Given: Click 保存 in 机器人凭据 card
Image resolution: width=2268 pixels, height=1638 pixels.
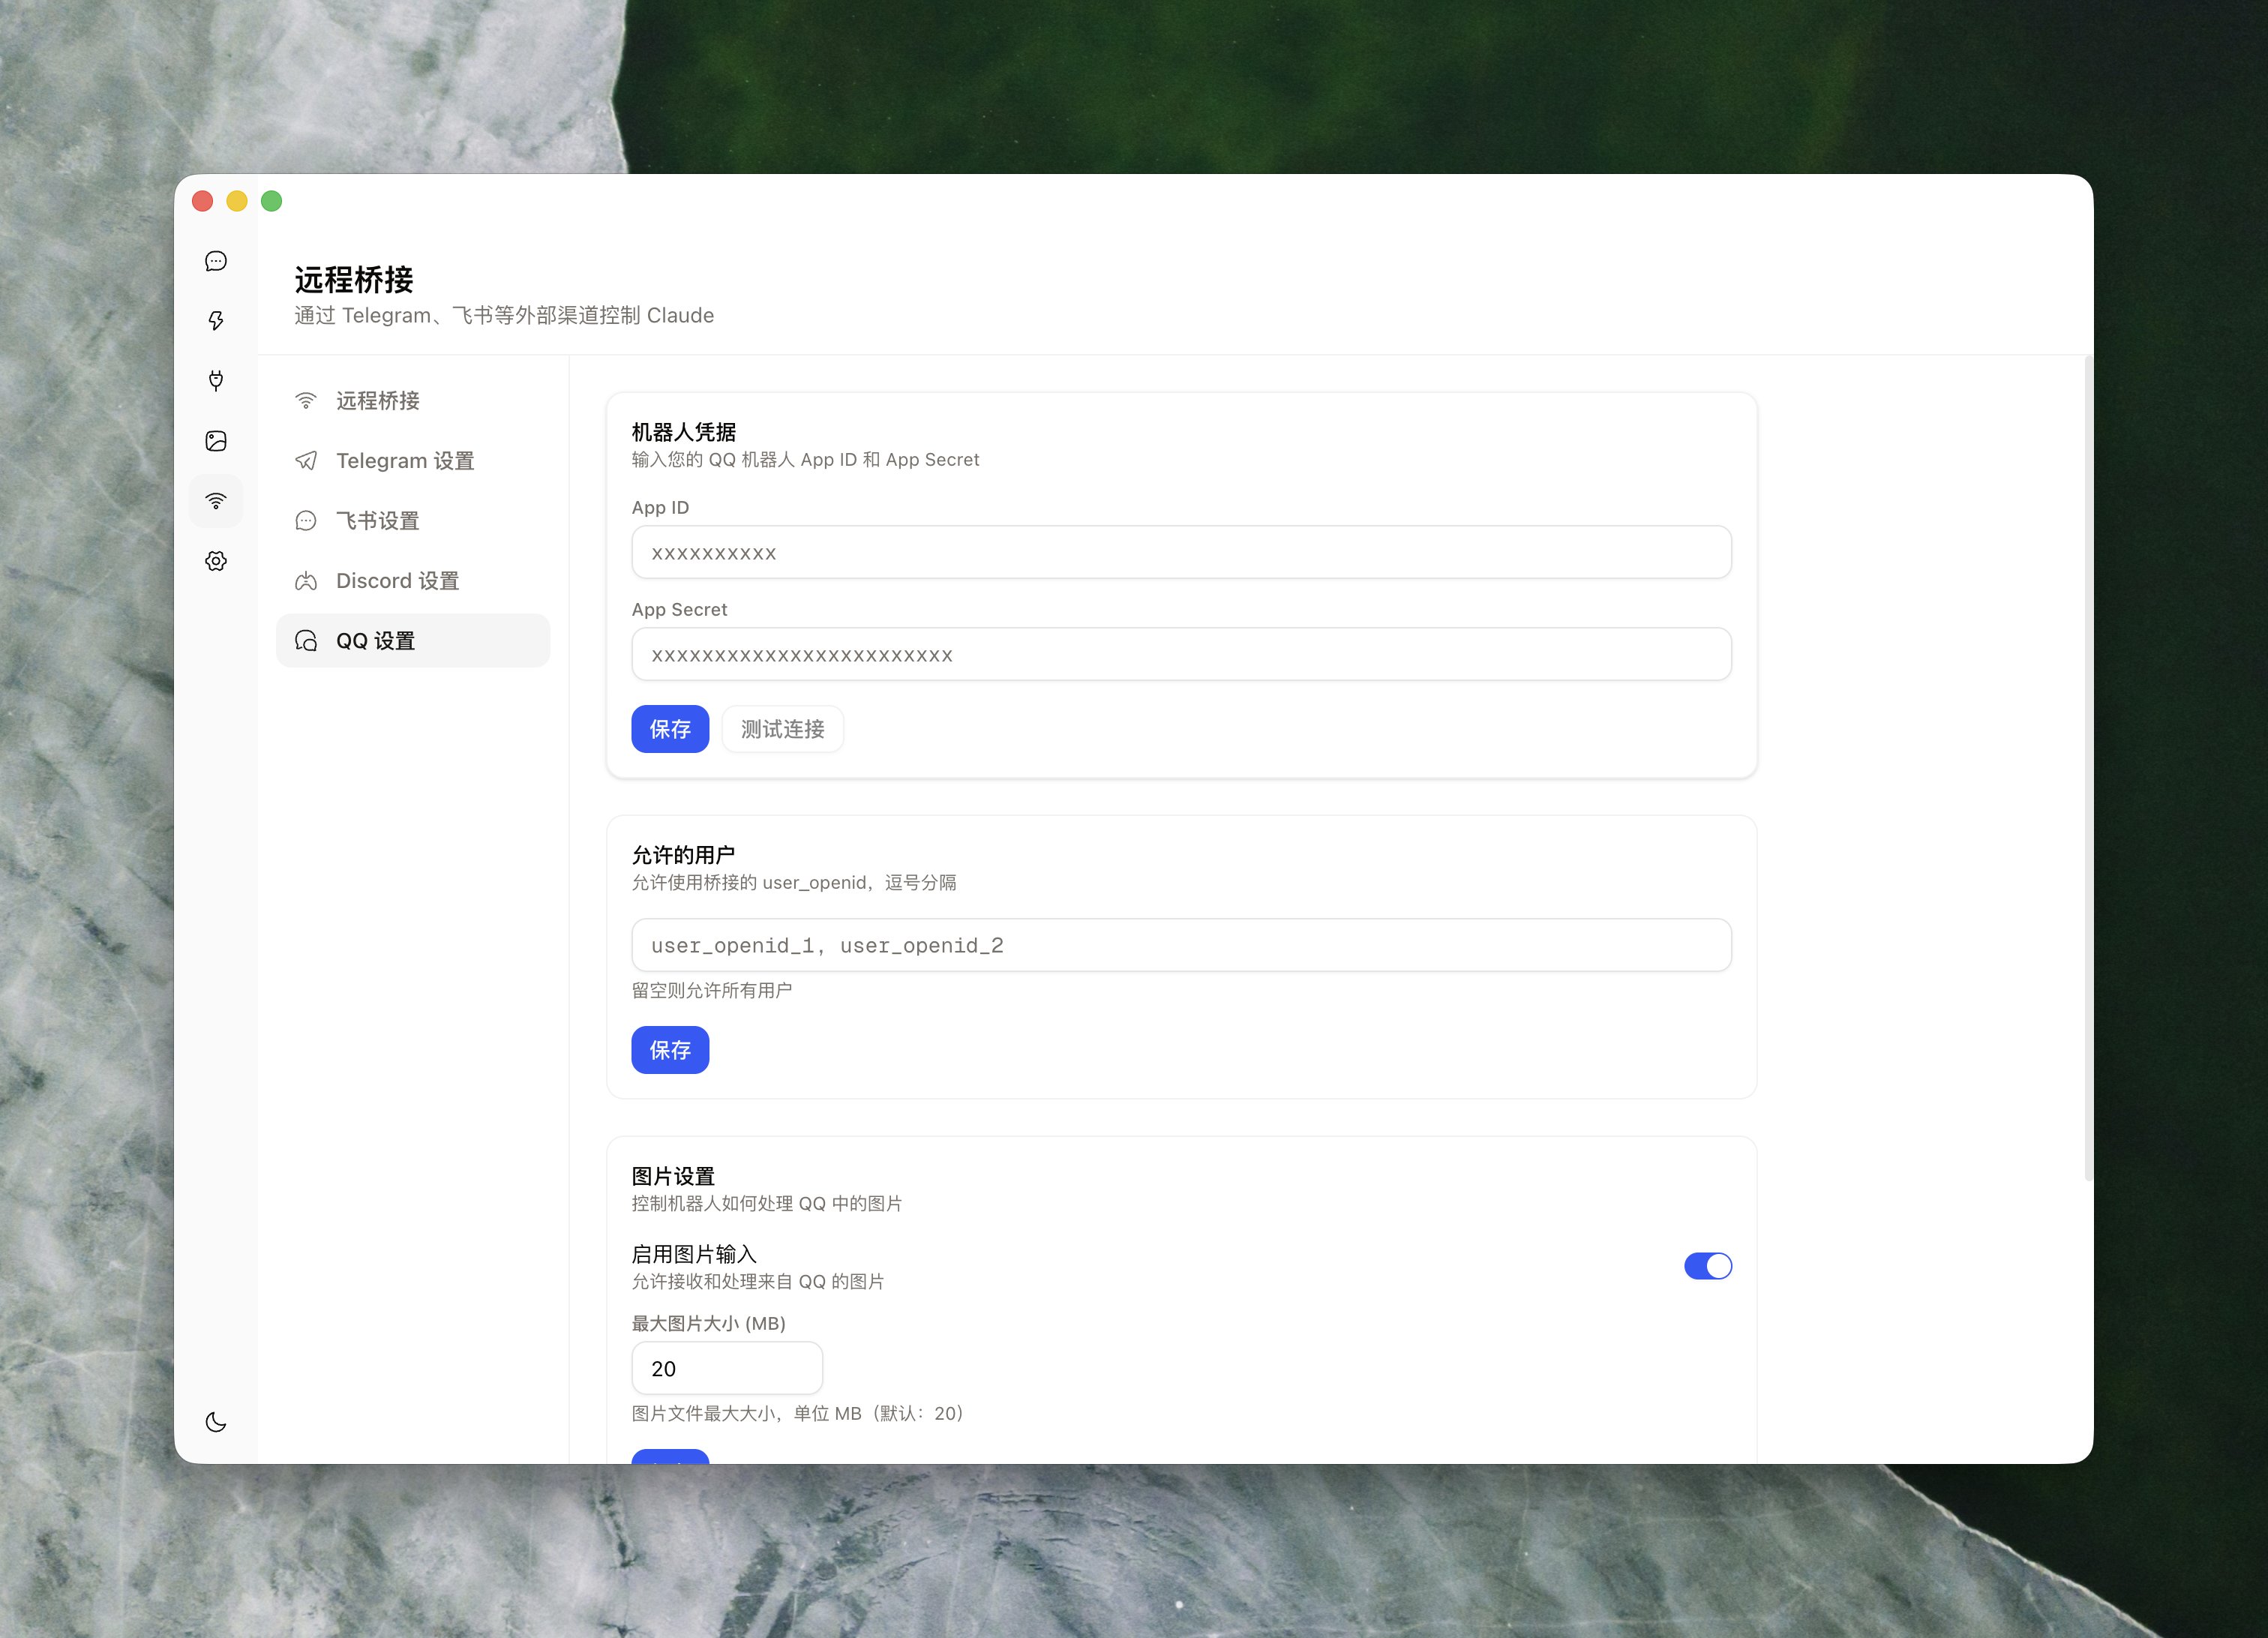Looking at the screenshot, I should click(670, 729).
